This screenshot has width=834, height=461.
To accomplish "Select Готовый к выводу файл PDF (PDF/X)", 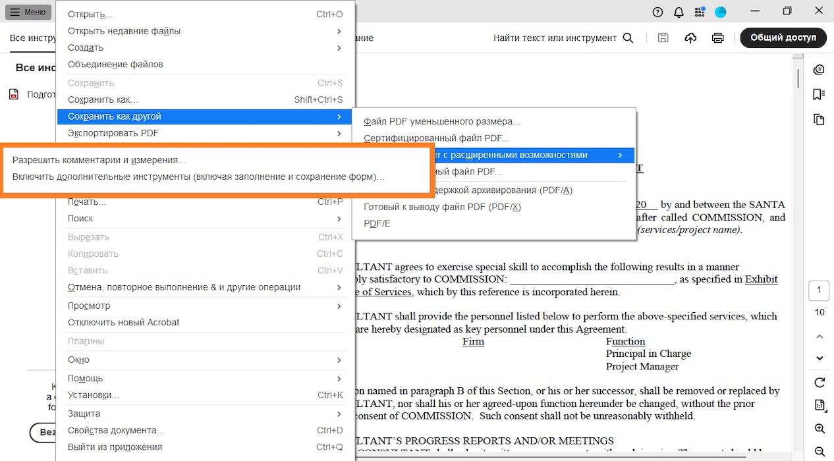I will click(x=494, y=207).
